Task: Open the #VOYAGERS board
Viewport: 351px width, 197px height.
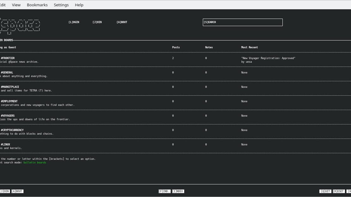Action: (8, 116)
